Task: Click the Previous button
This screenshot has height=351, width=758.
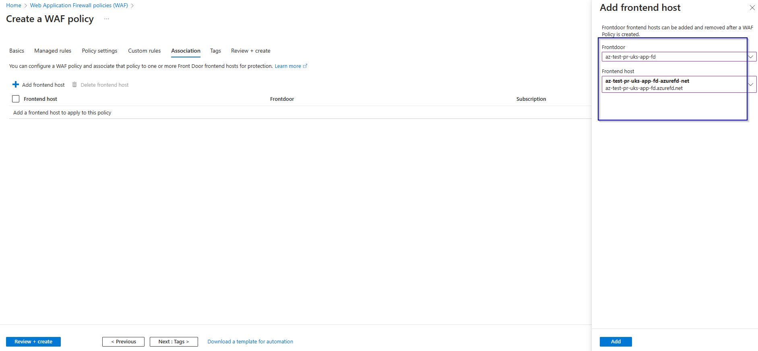Action: point(123,341)
